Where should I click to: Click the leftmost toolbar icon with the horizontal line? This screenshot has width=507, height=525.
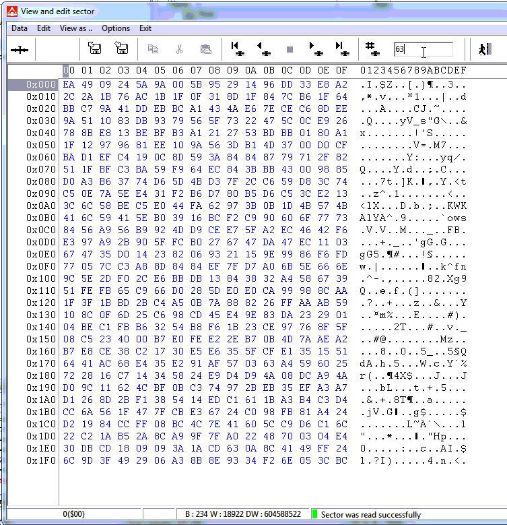[20, 50]
